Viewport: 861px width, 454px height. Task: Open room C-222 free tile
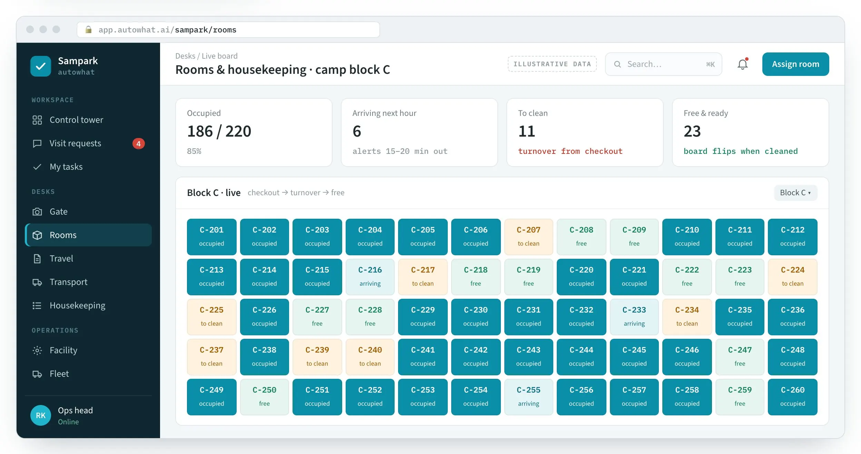687,277
